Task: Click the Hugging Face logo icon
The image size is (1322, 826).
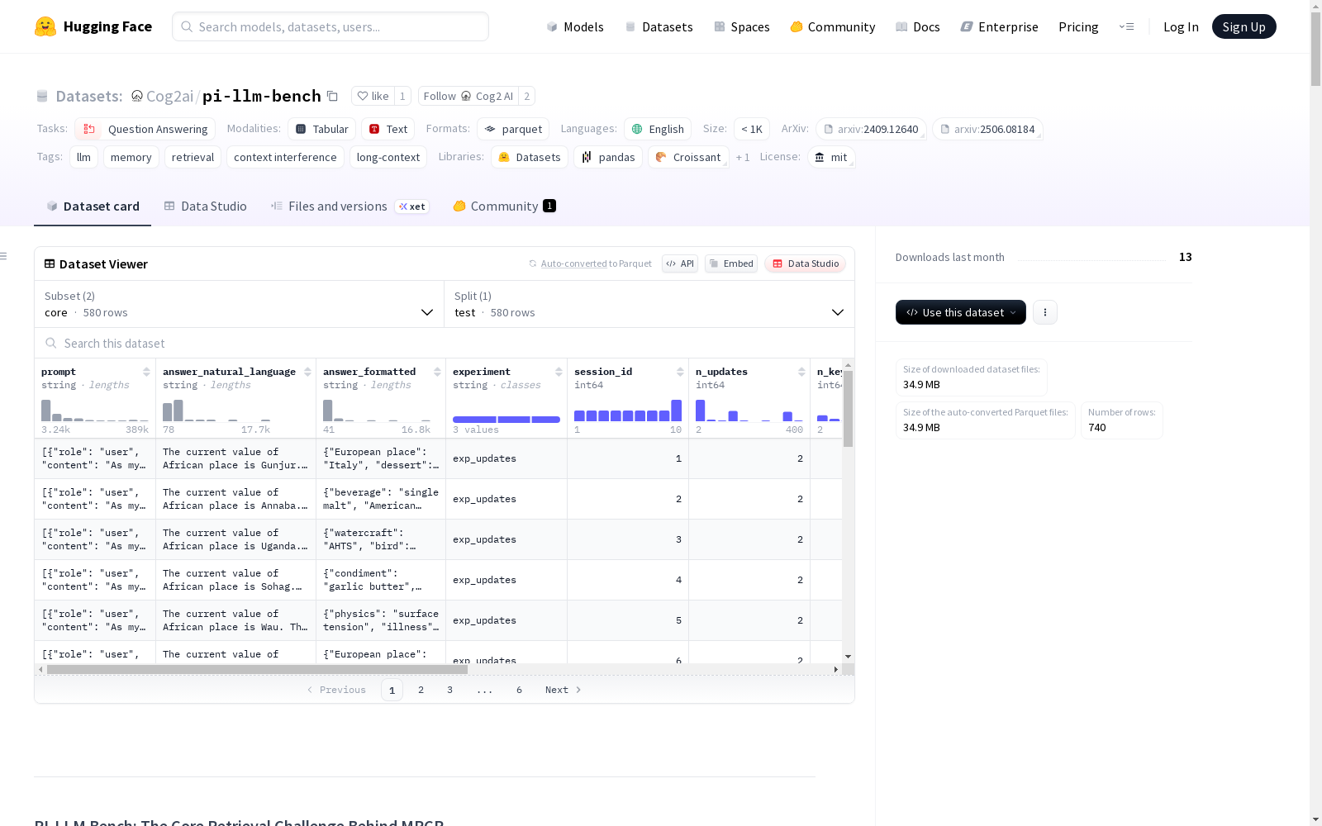Action: [x=45, y=26]
